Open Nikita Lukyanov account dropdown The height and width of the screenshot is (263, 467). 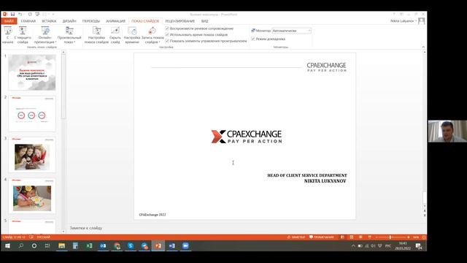(404, 21)
